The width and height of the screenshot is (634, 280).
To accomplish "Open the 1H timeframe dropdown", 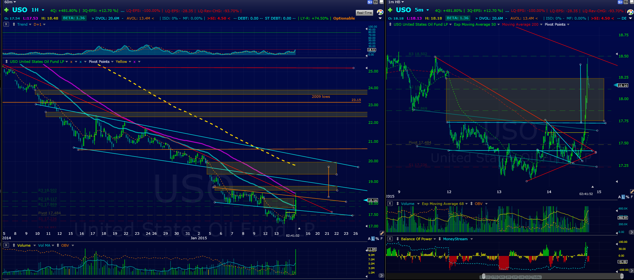I will [43, 10].
